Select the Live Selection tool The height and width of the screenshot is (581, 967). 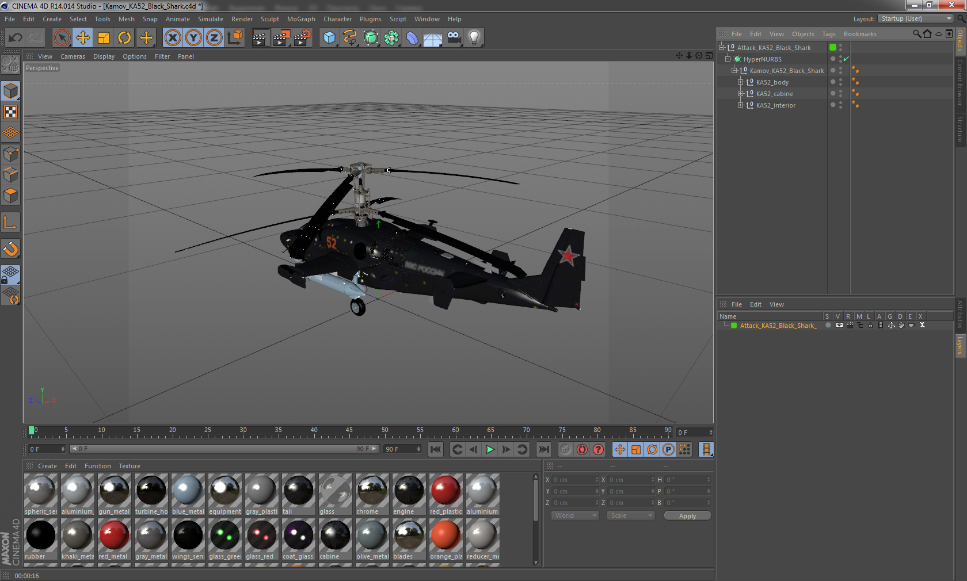62,38
